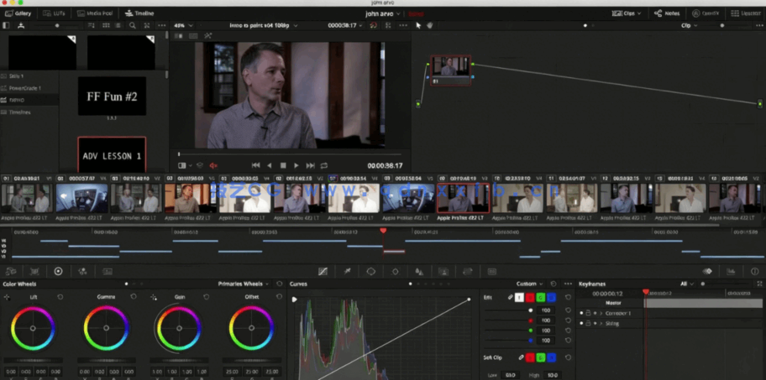The width and height of the screenshot is (766, 380).
Task: Toggle split screen icon above viewer
Action: 193,35
